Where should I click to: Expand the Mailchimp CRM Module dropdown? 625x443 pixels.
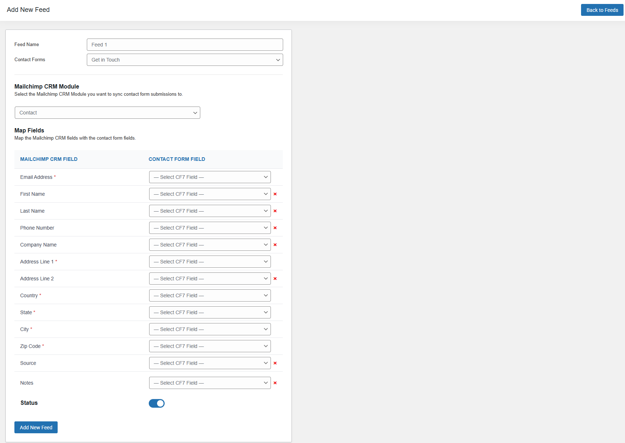107,113
